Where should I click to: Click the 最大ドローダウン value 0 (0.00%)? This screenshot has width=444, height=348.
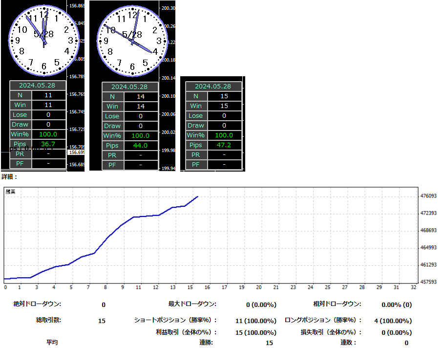261,304
